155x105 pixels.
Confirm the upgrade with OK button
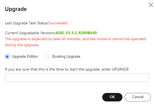point(112,97)
